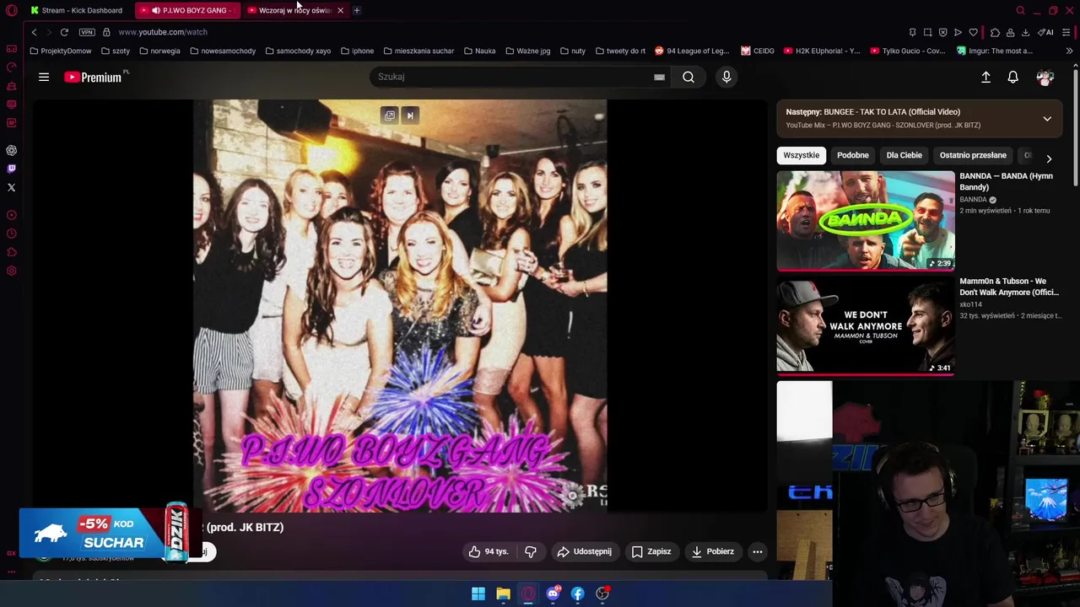Open the AI assistant button in toolbar
Screen dimensions: 1080x607
1045,32
